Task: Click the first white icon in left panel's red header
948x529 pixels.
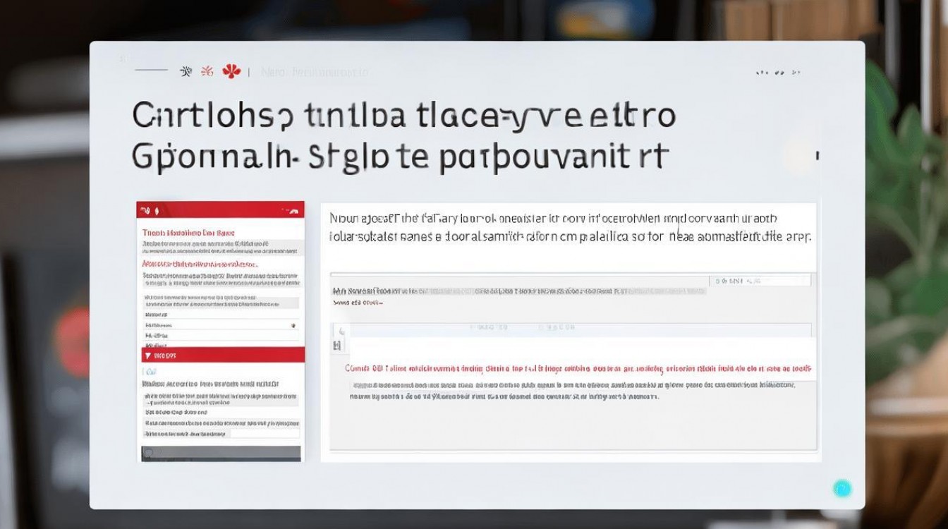Action: [x=145, y=210]
